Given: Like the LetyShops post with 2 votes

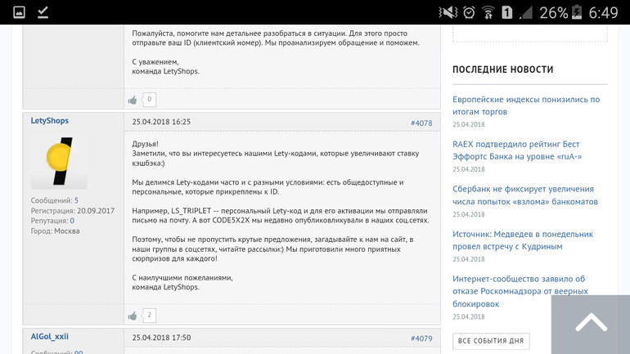Looking at the screenshot, I should pos(133,316).
